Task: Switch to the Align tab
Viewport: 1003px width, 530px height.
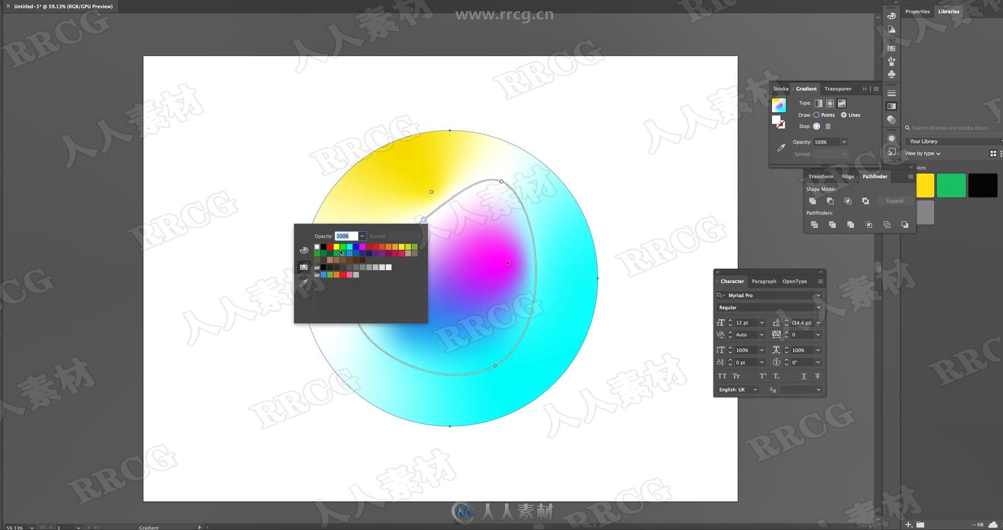Action: tap(848, 177)
